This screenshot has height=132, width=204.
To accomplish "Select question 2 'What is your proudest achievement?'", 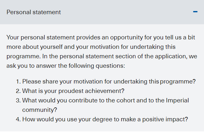I will (x=73, y=91).
